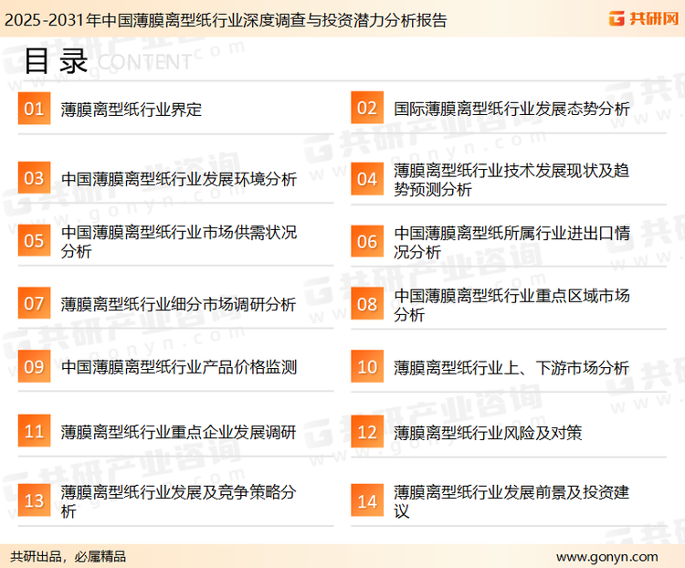Select 薄膜离型纸行业重点企业发展调研 entry
The height and width of the screenshot is (568, 685).
click(x=179, y=432)
